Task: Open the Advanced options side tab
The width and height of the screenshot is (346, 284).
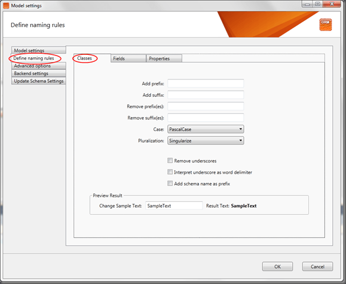Action: [x=39, y=66]
